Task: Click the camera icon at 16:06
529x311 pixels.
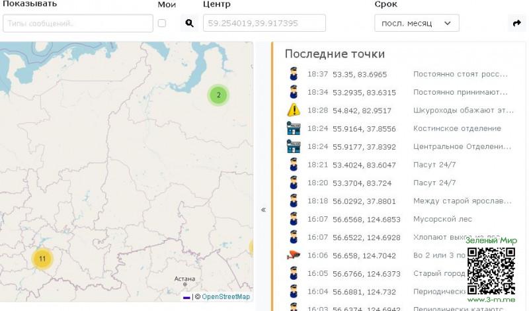Action: pyautogui.click(x=294, y=255)
